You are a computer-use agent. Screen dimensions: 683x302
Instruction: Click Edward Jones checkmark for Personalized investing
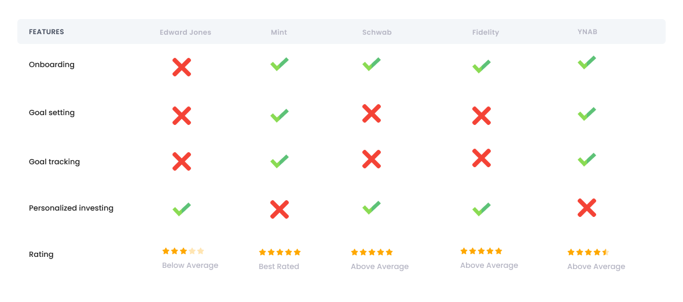click(x=182, y=209)
